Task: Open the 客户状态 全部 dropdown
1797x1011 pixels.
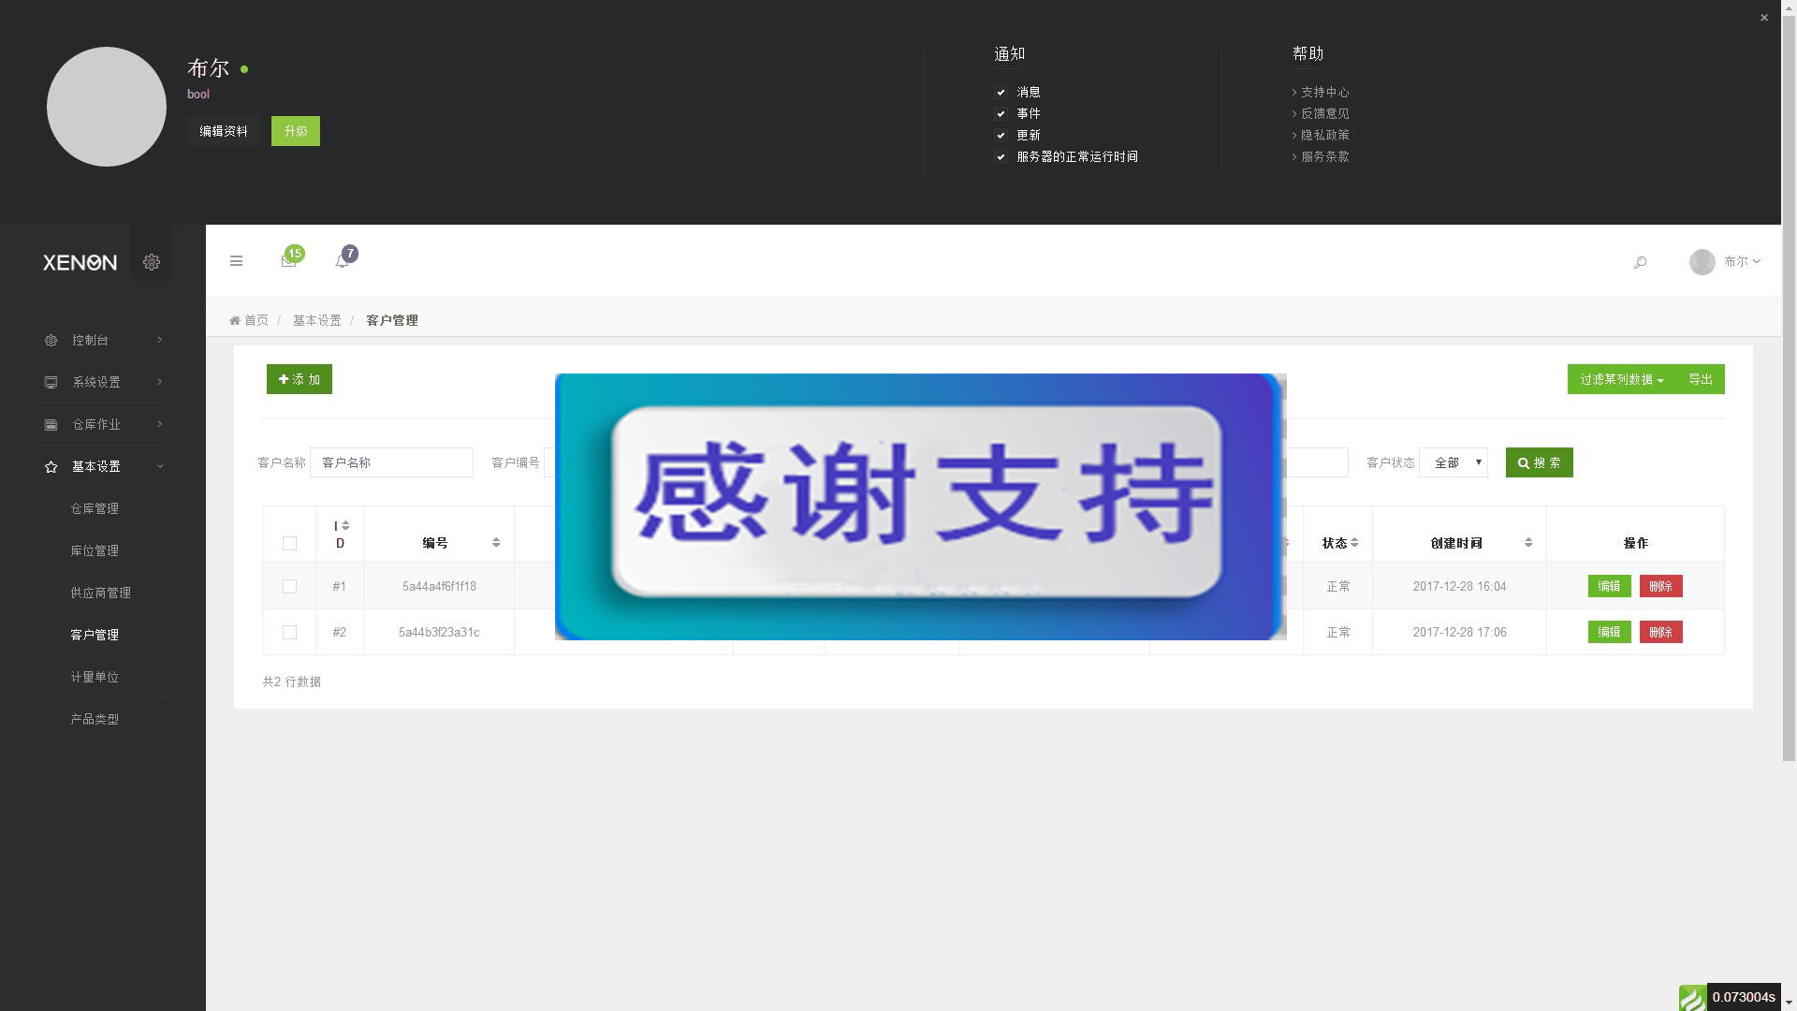Action: [x=1453, y=462]
